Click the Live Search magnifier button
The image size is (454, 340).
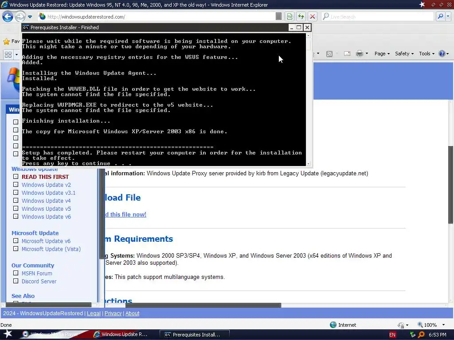click(x=440, y=16)
